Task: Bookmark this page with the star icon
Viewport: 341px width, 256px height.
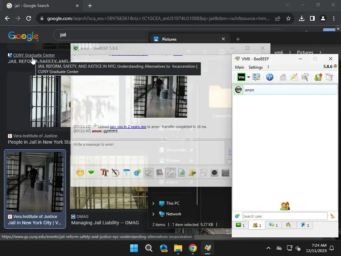Action: [288, 19]
